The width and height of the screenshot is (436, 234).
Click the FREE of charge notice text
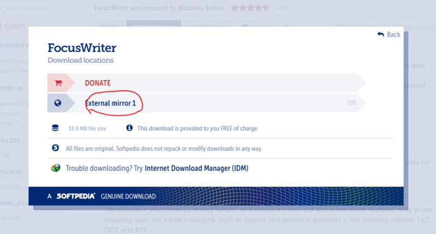coord(197,128)
